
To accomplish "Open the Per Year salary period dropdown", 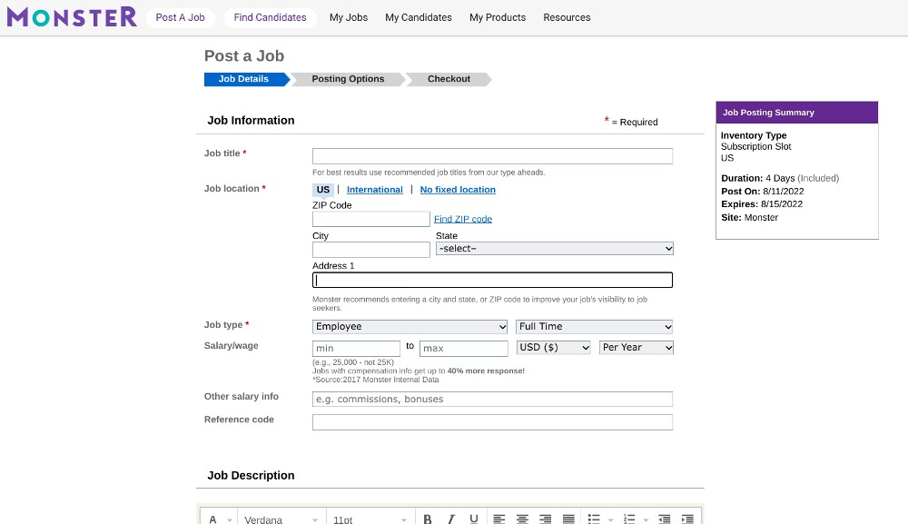I will (x=636, y=348).
